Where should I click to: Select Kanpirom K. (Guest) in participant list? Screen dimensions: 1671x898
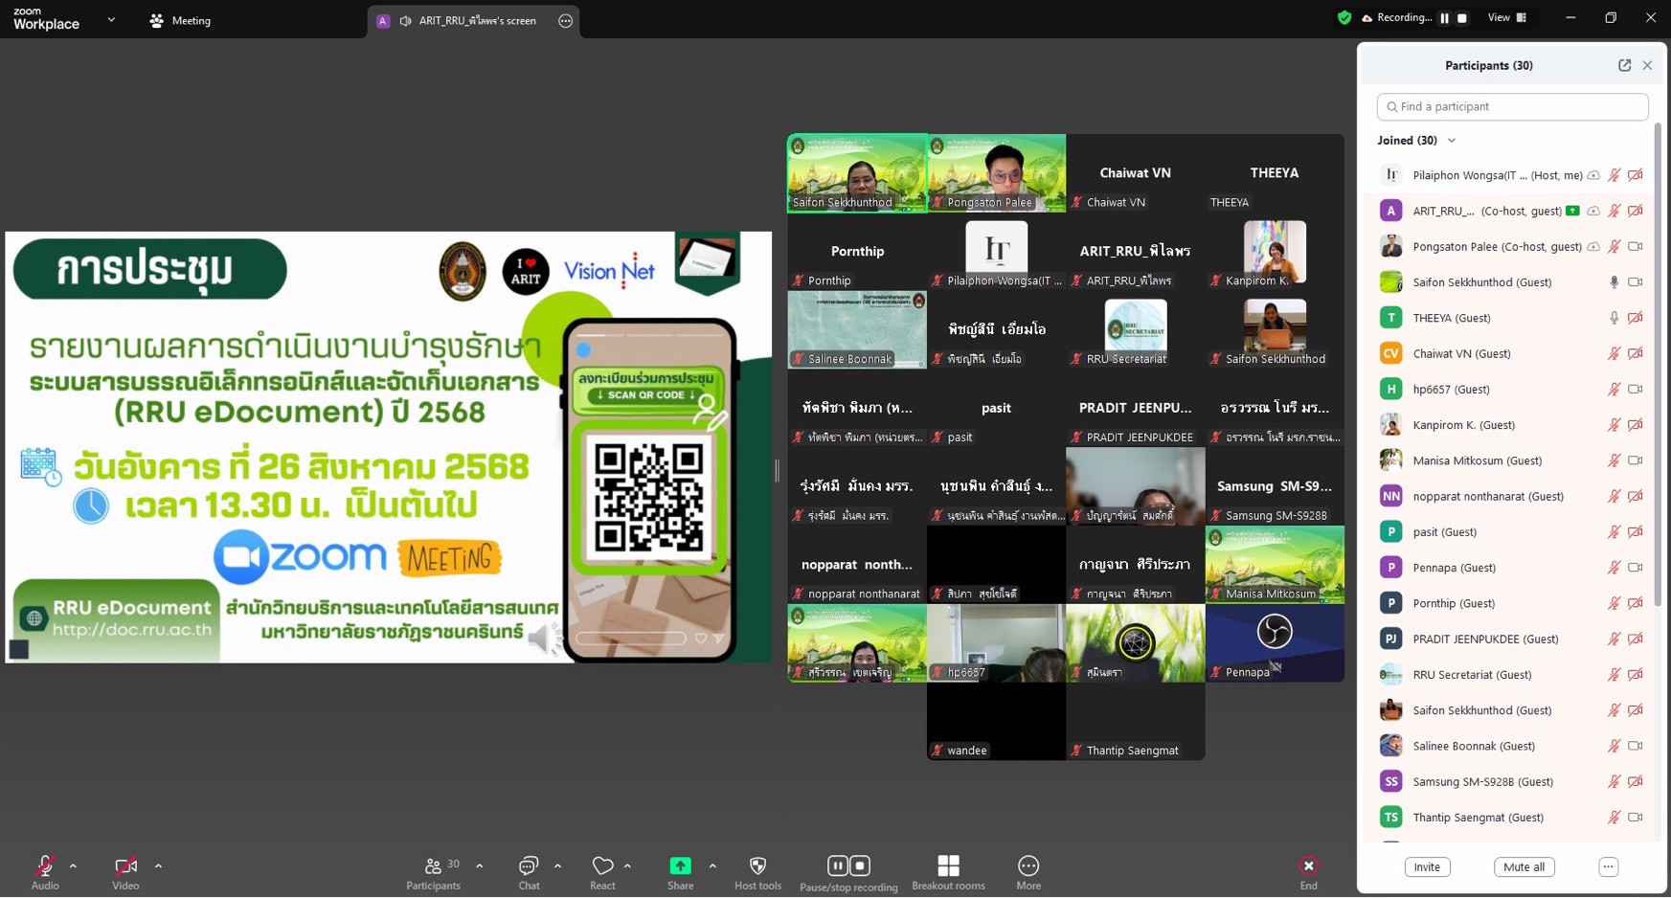point(1510,425)
